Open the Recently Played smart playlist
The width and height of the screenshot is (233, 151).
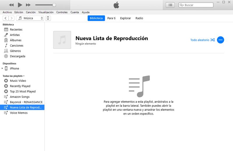[x=22, y=86]
